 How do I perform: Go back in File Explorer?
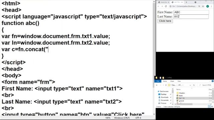click(157, 85)
